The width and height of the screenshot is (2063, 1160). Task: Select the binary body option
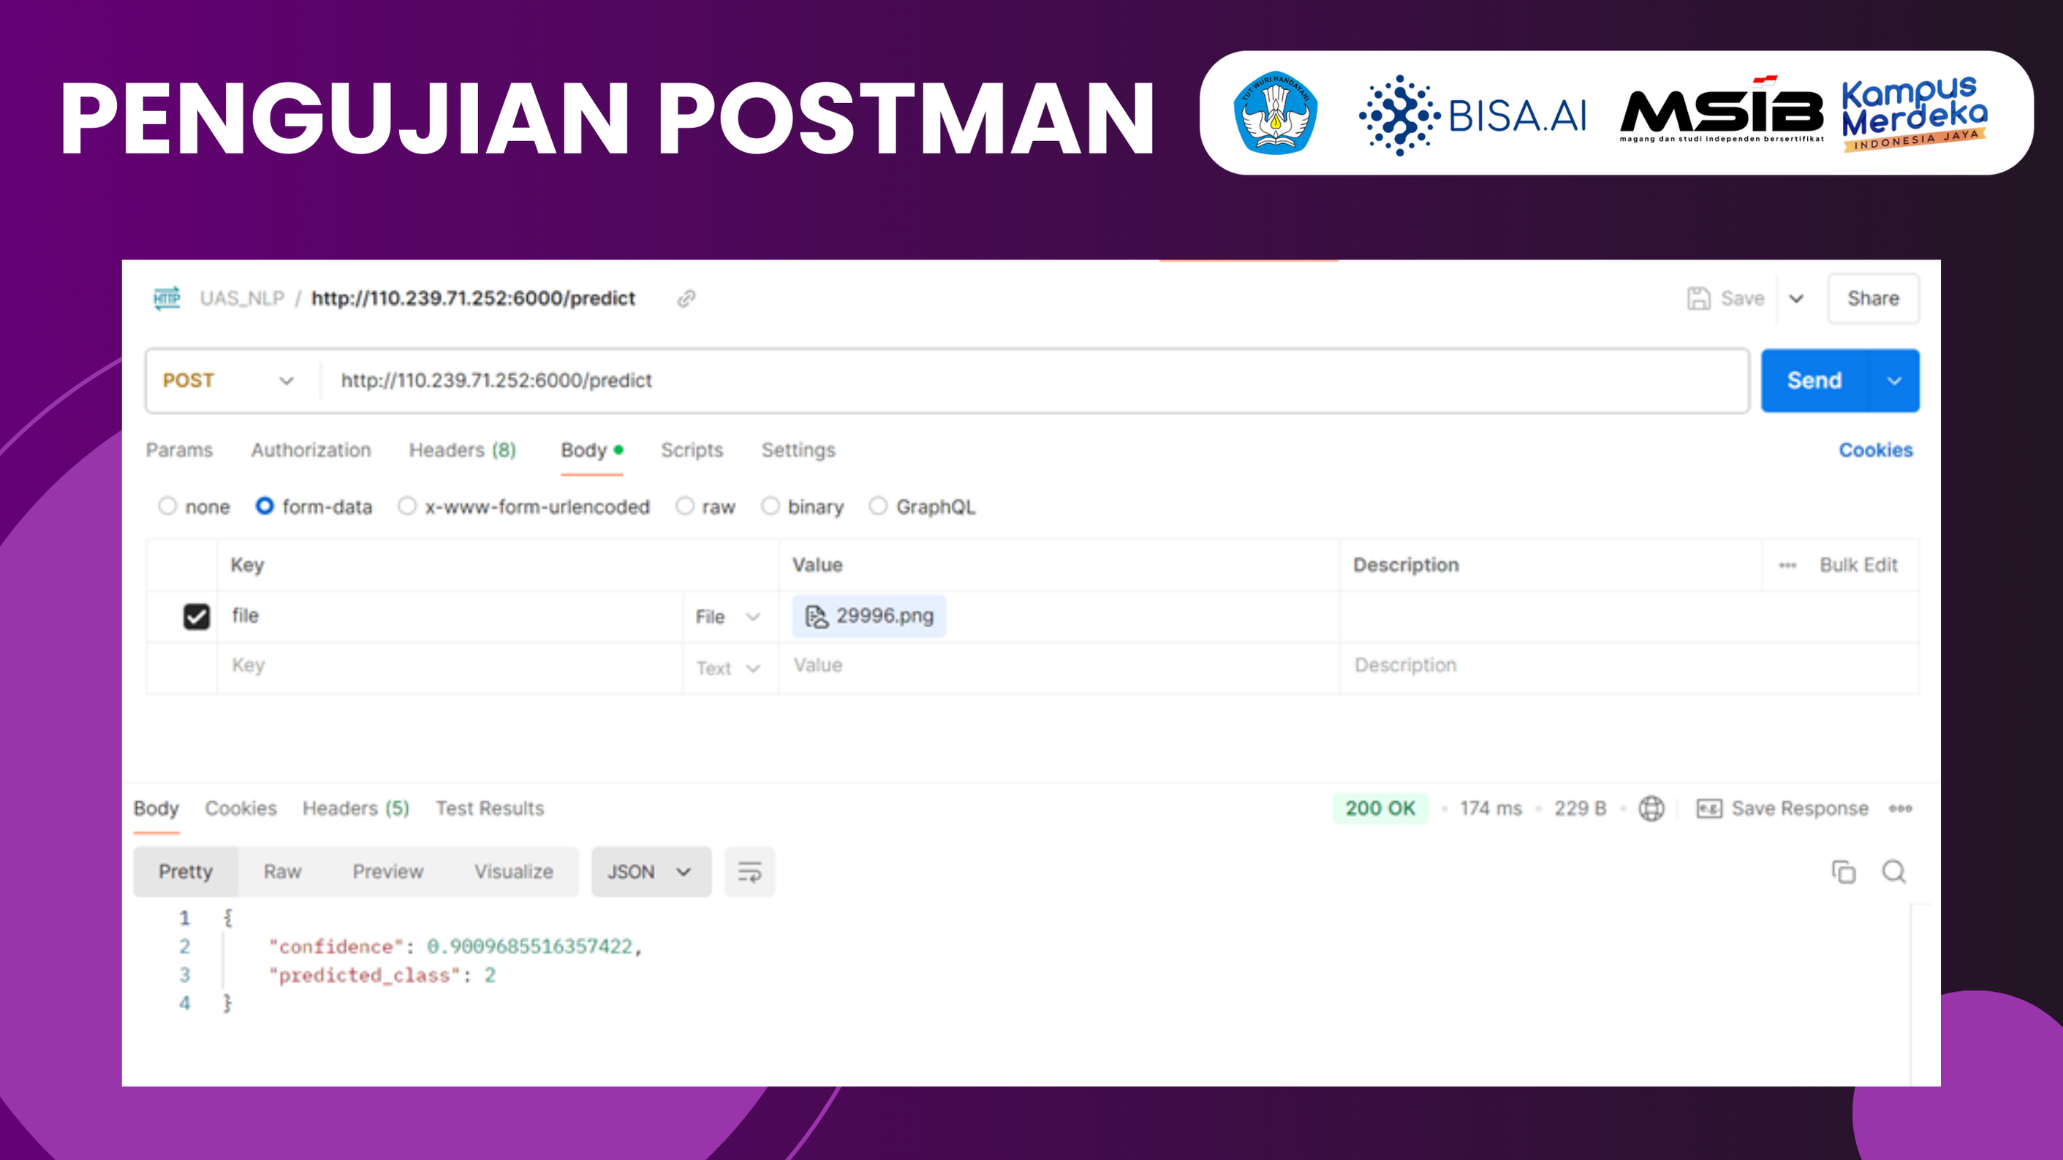(x=770, y=506)
